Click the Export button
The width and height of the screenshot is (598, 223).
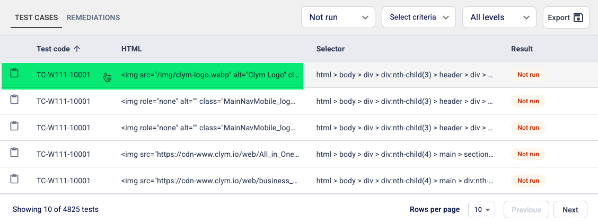click(566, 17)
